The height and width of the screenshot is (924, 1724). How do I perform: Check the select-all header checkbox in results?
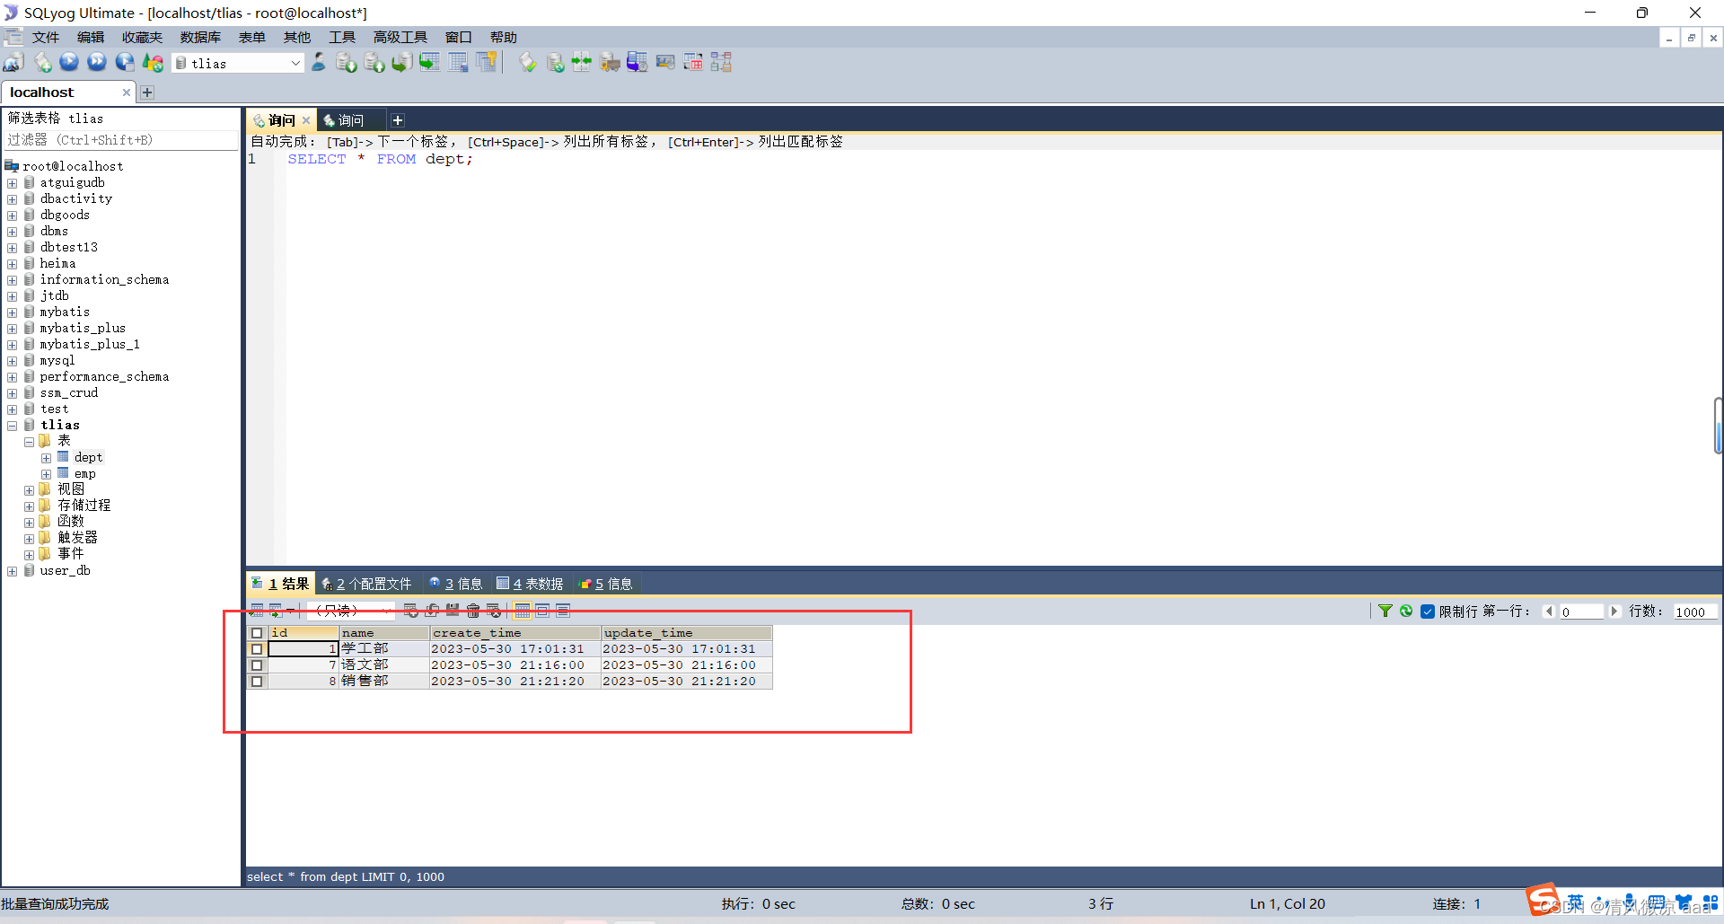(x=257, y=633)
